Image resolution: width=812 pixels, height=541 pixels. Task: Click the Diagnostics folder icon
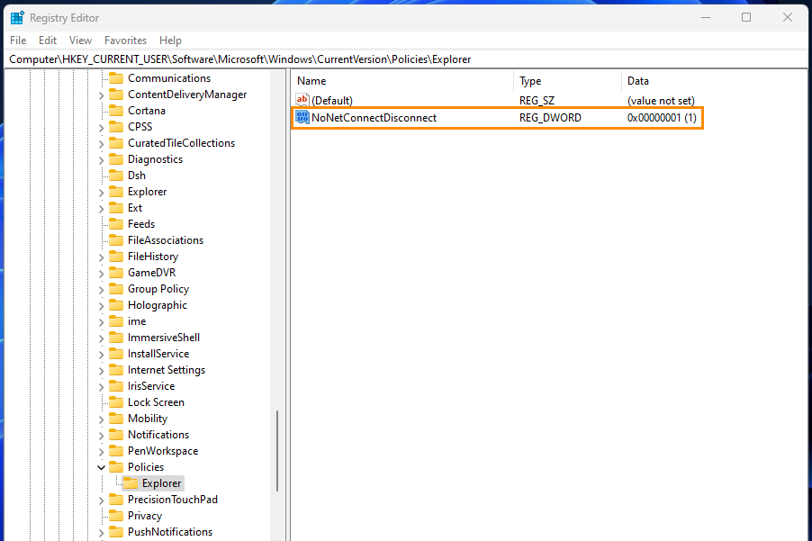[116, 159]
